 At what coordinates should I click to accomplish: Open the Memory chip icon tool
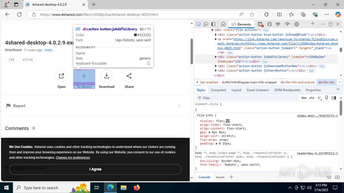click(x=297, y=24)
